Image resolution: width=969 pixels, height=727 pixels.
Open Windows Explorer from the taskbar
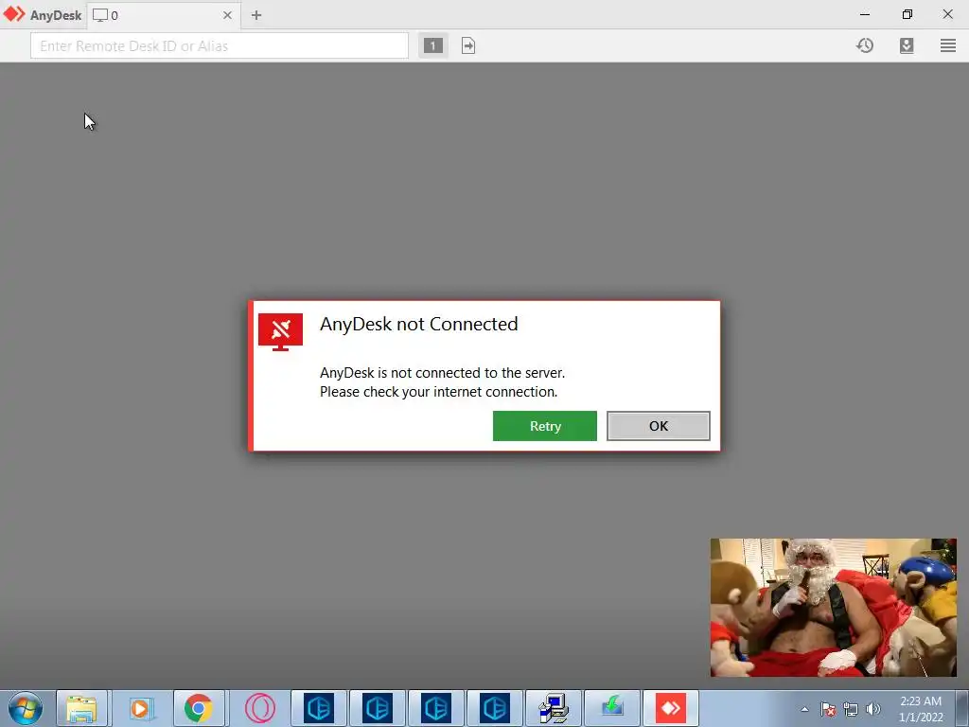tap(81, 708)
